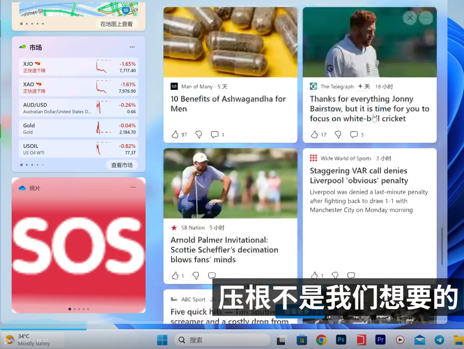
Task: Open the Five quick hits ABC Sport headline
Action: pyautogui.click(x=229, y=316)
